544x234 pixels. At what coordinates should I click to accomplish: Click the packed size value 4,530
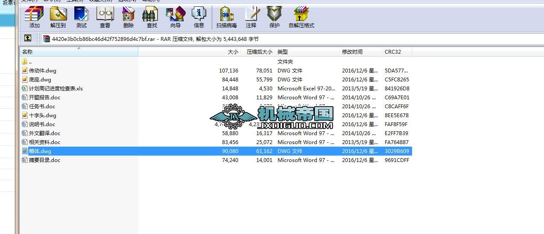click(x=265, y=89)
